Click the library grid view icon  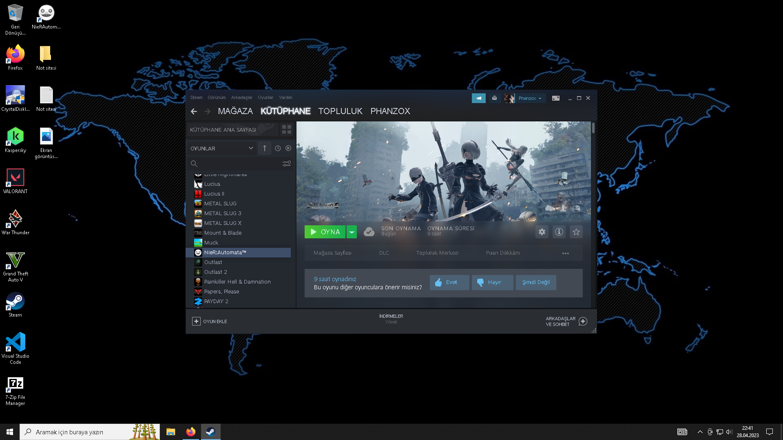pos(287,130)
